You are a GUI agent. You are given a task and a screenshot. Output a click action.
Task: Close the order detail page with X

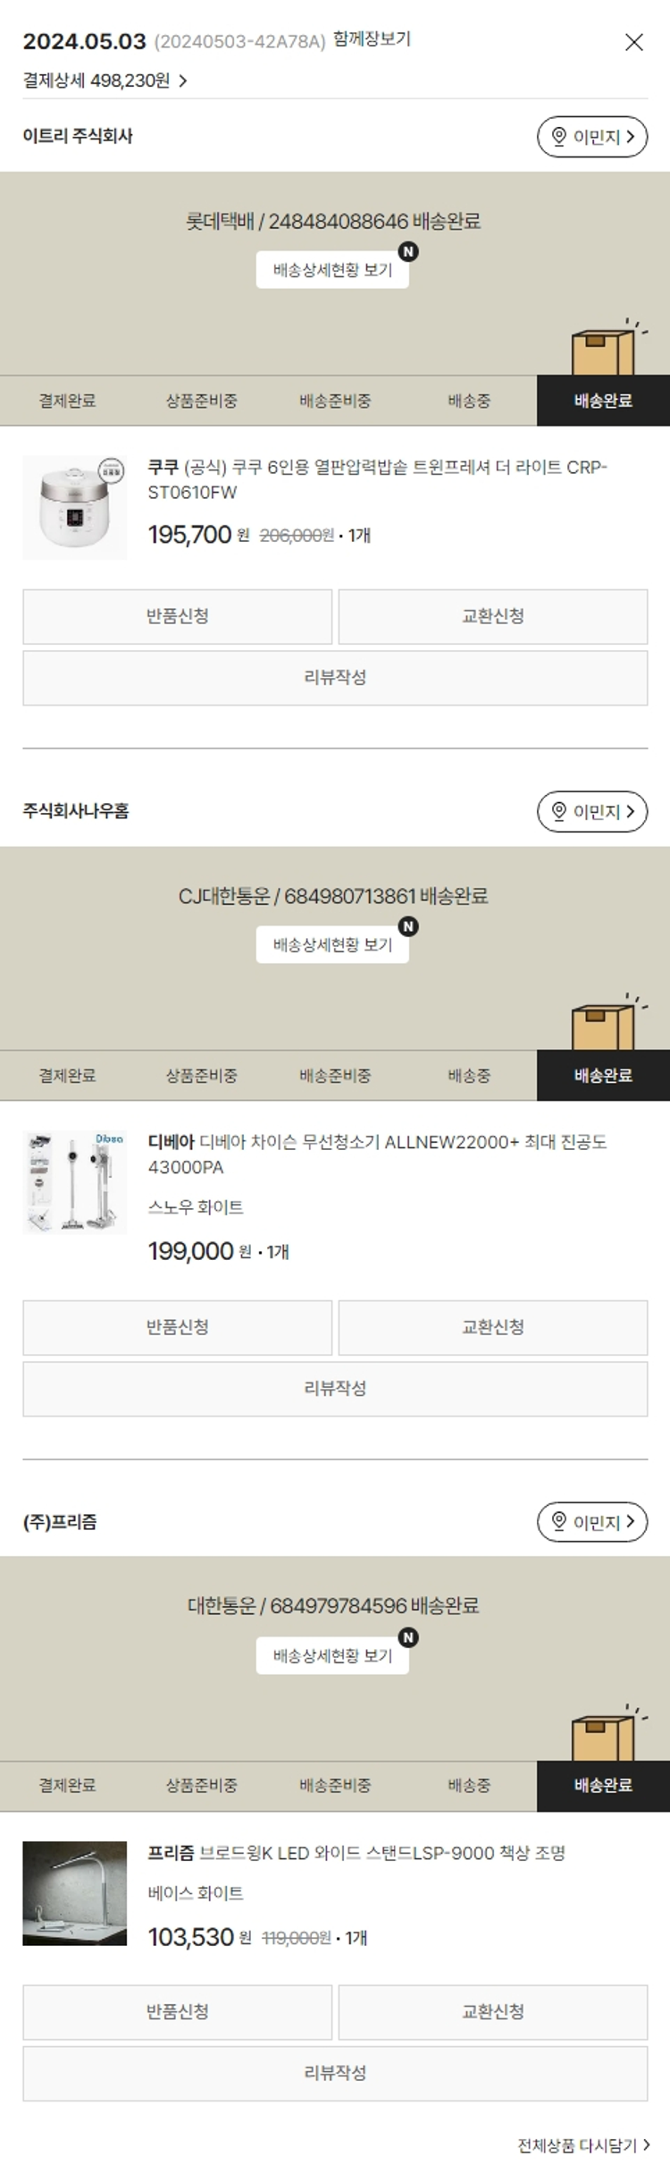point(634,42)
